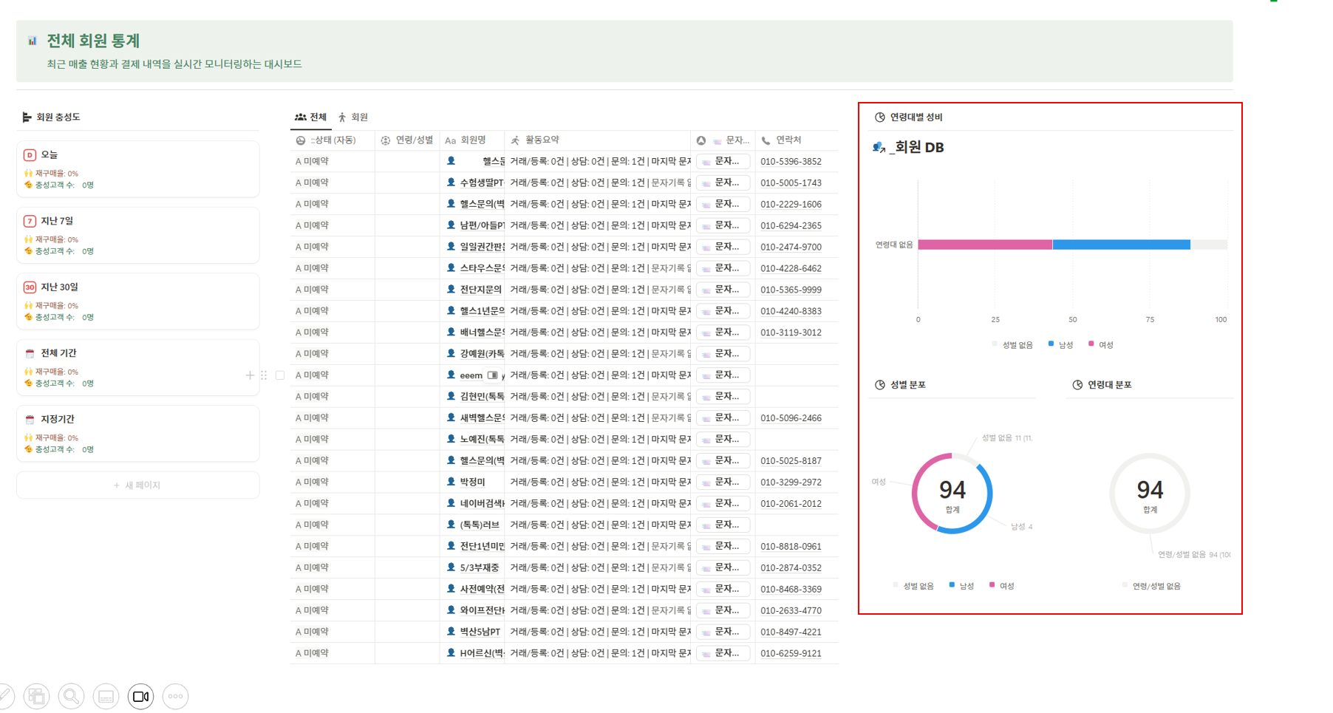Click the video camera icon in bottom toolbar

140,696
